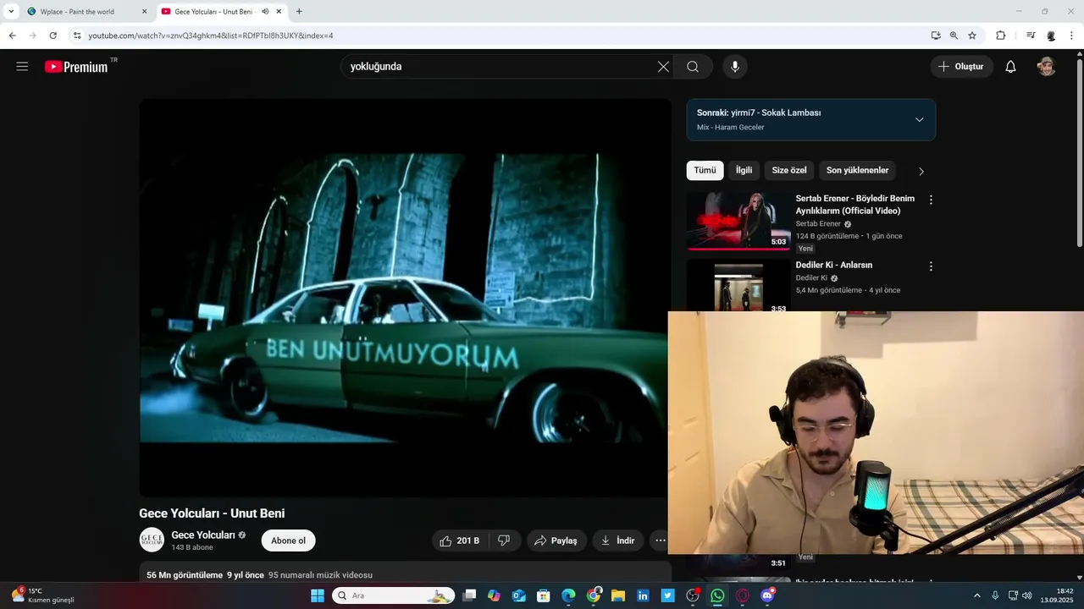Open the weather widget on taskbar
Viewport: 1084px width, 609px height.
click(42, 595)
